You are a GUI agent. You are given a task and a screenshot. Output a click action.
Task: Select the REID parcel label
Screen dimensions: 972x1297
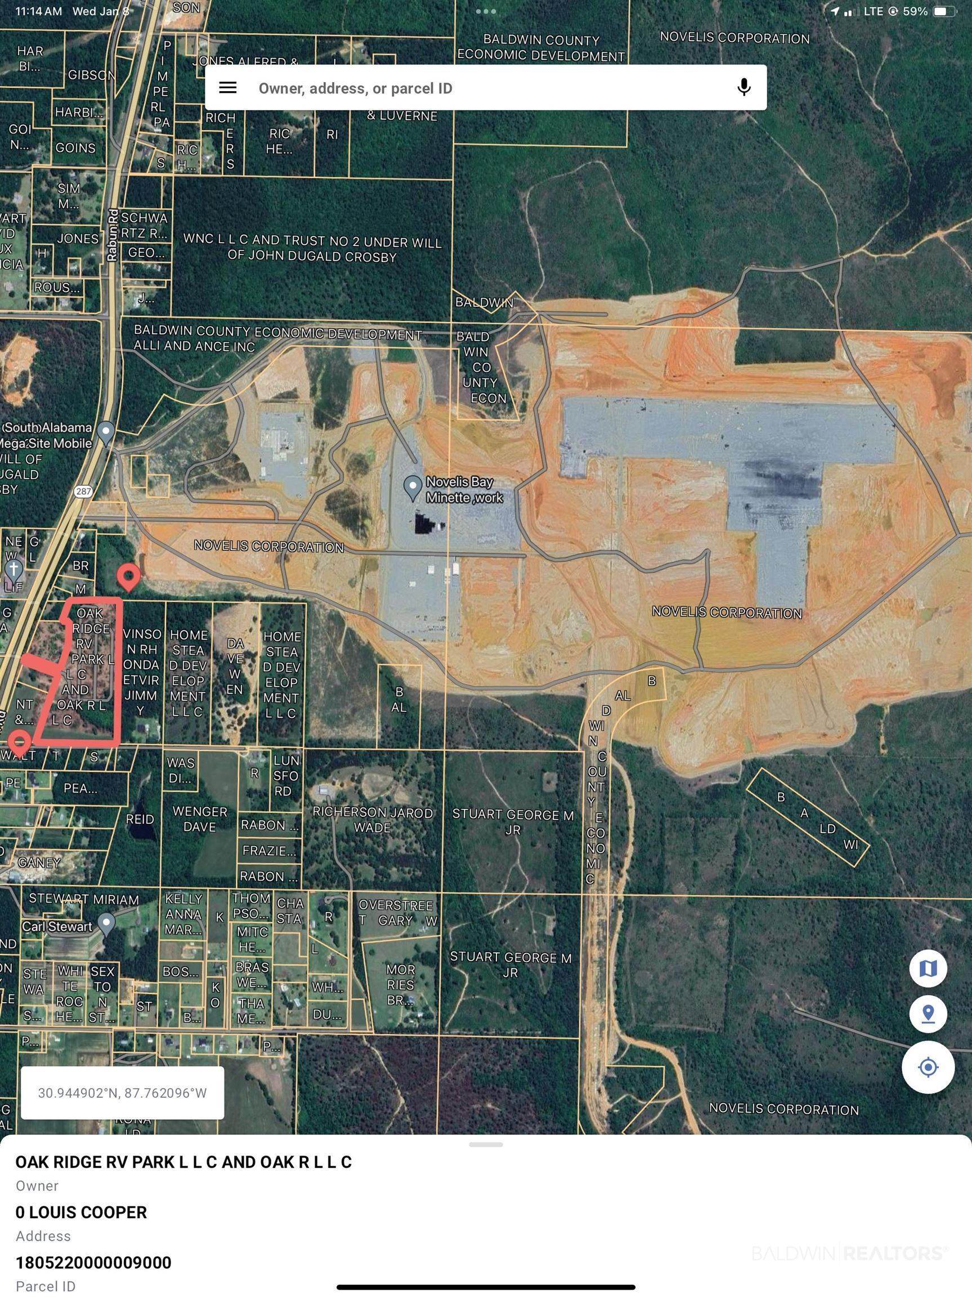(140, 819)
